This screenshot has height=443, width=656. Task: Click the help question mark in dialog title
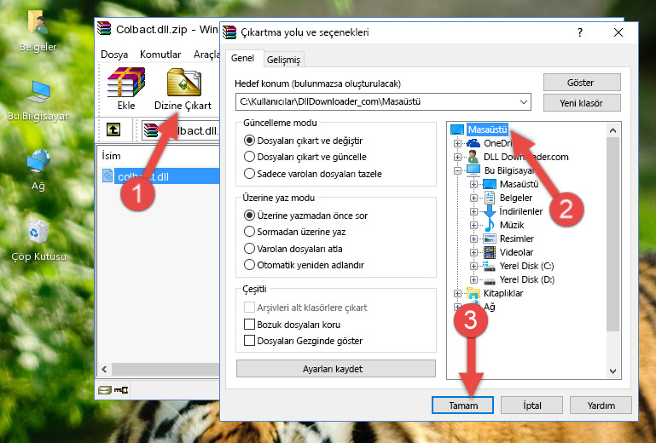coord(580,32)
